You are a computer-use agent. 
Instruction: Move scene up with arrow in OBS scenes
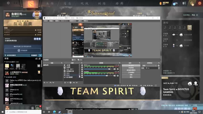point(50,83)
